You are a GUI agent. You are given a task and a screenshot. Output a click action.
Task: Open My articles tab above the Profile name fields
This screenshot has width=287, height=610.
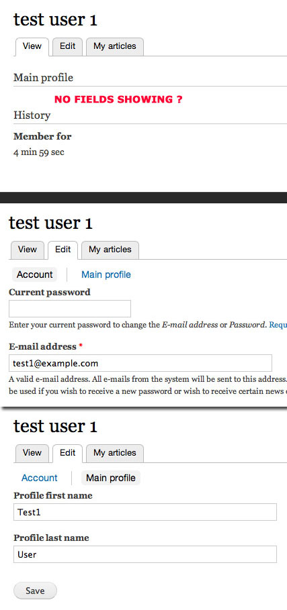tap(115, 453)
